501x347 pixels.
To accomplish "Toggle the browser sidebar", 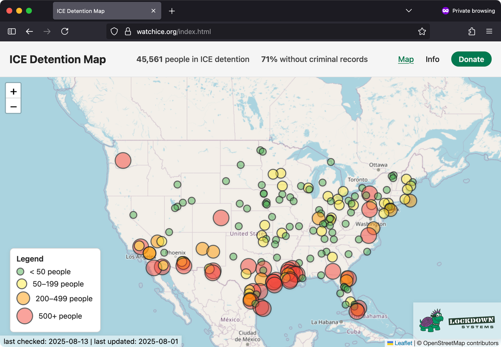I will tap(11, 31).
